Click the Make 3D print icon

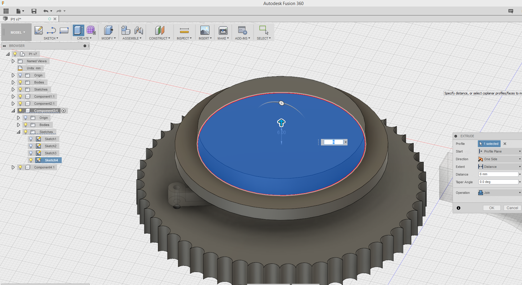tap(223, 30)
